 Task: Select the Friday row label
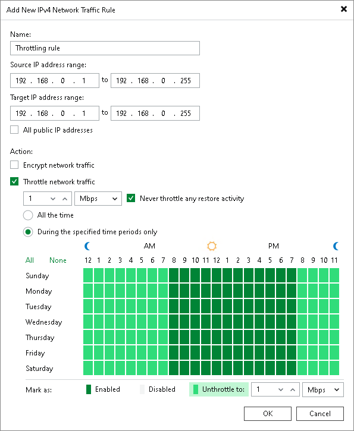pyautogui.click(x=35, y=353)
